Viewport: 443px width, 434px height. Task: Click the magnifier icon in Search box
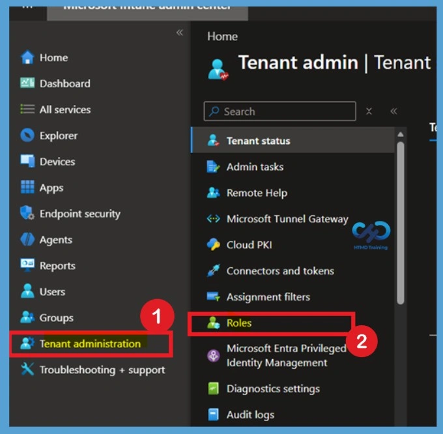tap(214, 111)
